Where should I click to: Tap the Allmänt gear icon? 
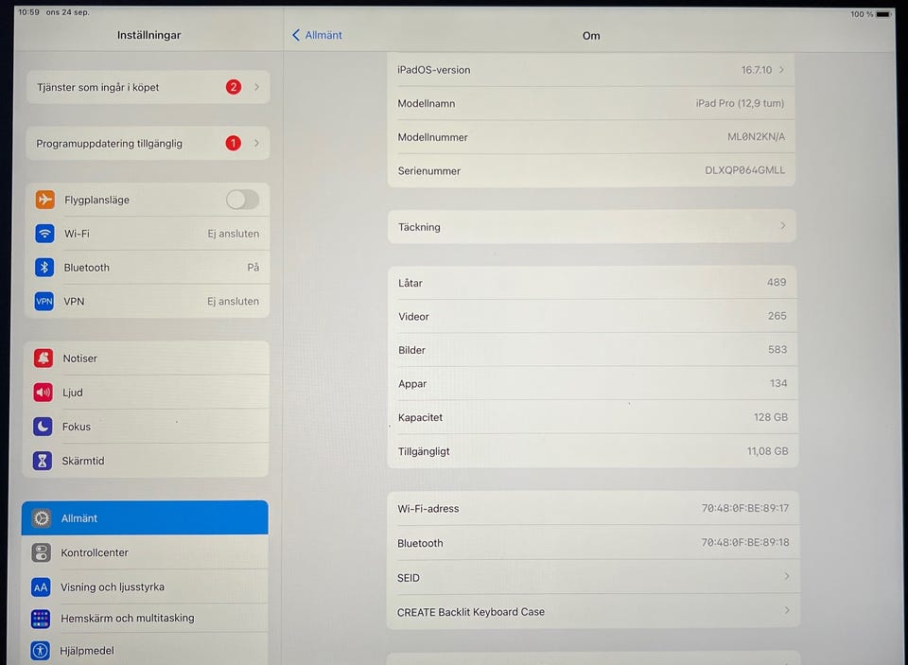tap(41, 517)
